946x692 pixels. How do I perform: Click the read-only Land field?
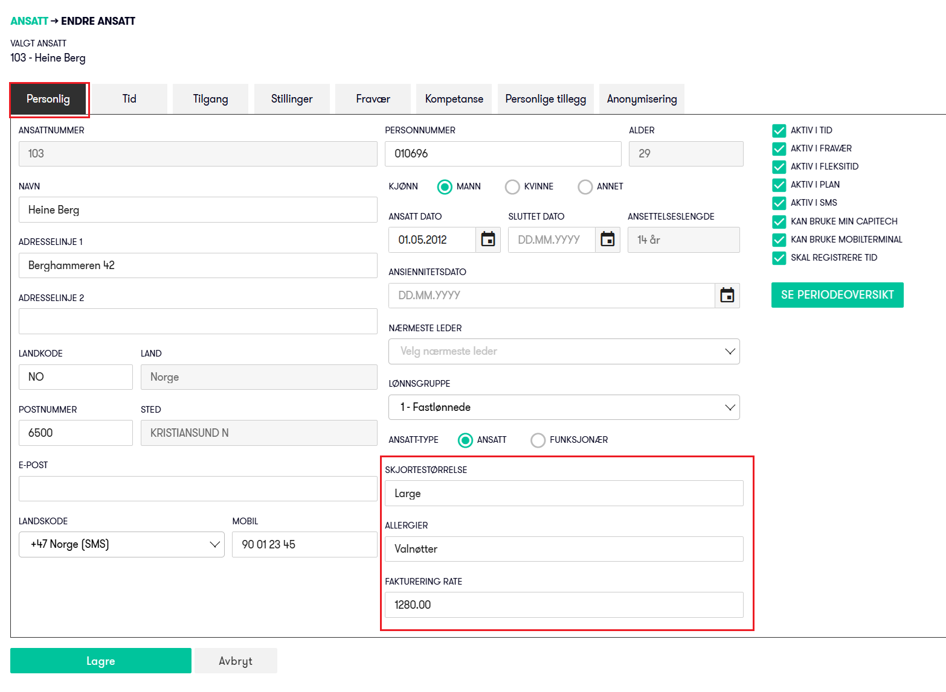[x=259, y=377]
